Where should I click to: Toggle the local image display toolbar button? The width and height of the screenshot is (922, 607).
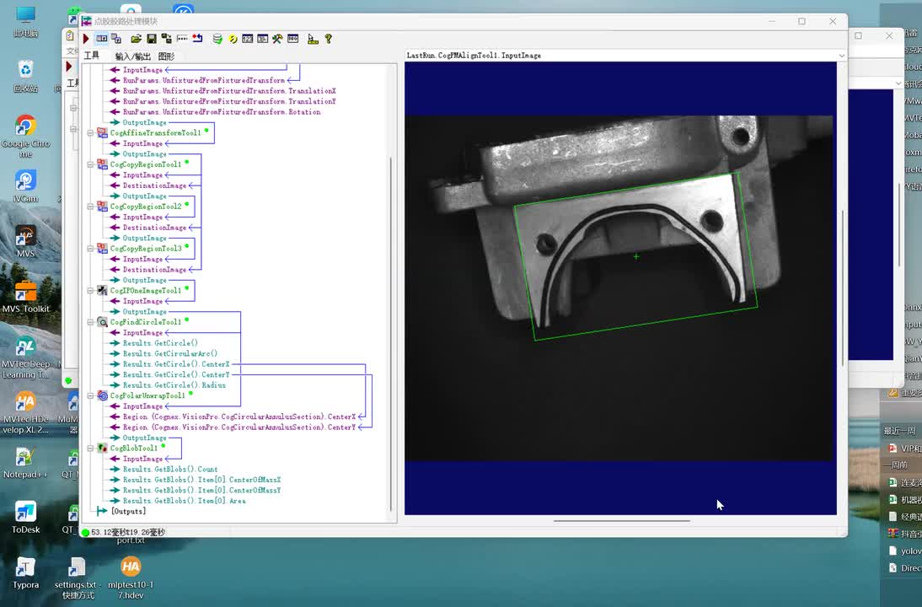click(102, 39)
